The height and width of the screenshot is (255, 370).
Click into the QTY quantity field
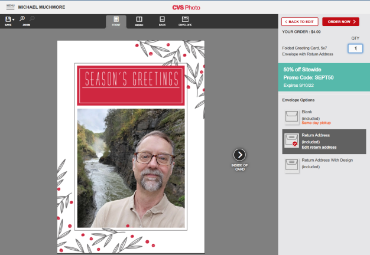click(355, 48)
